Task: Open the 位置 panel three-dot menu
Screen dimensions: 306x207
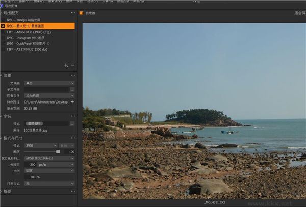Action: (x=72, y=75)
